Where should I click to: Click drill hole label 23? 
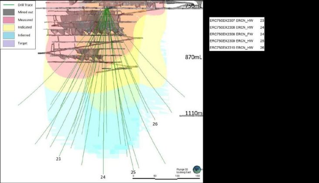click(x=58, y=159)
